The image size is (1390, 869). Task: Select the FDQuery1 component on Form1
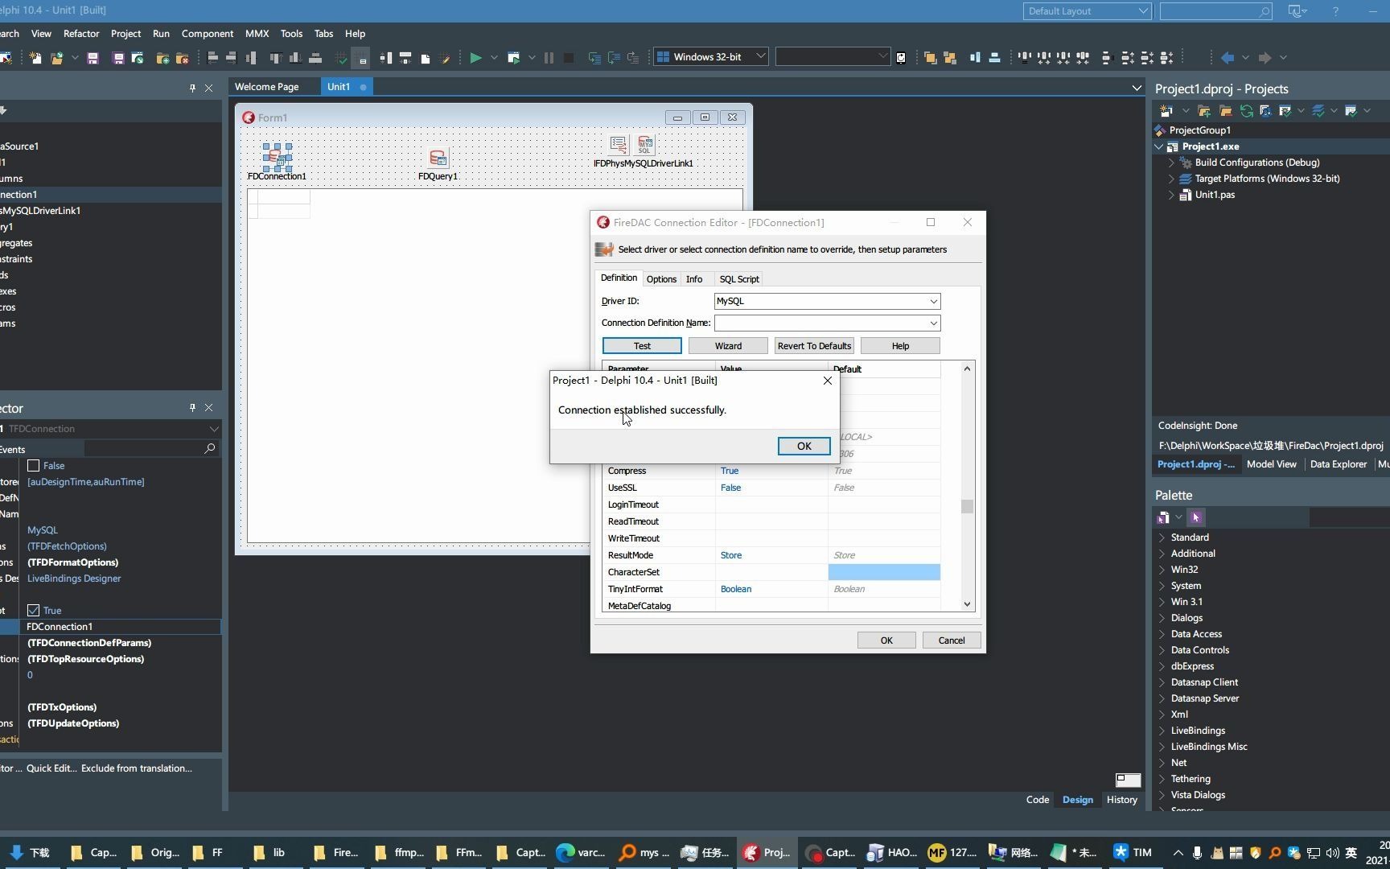tap(438, 157)
